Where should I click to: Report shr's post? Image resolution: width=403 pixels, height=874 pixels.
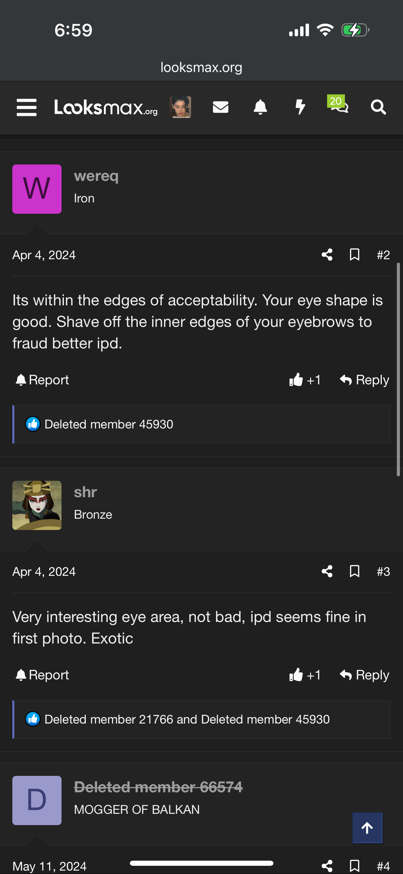tap(42, 675)
